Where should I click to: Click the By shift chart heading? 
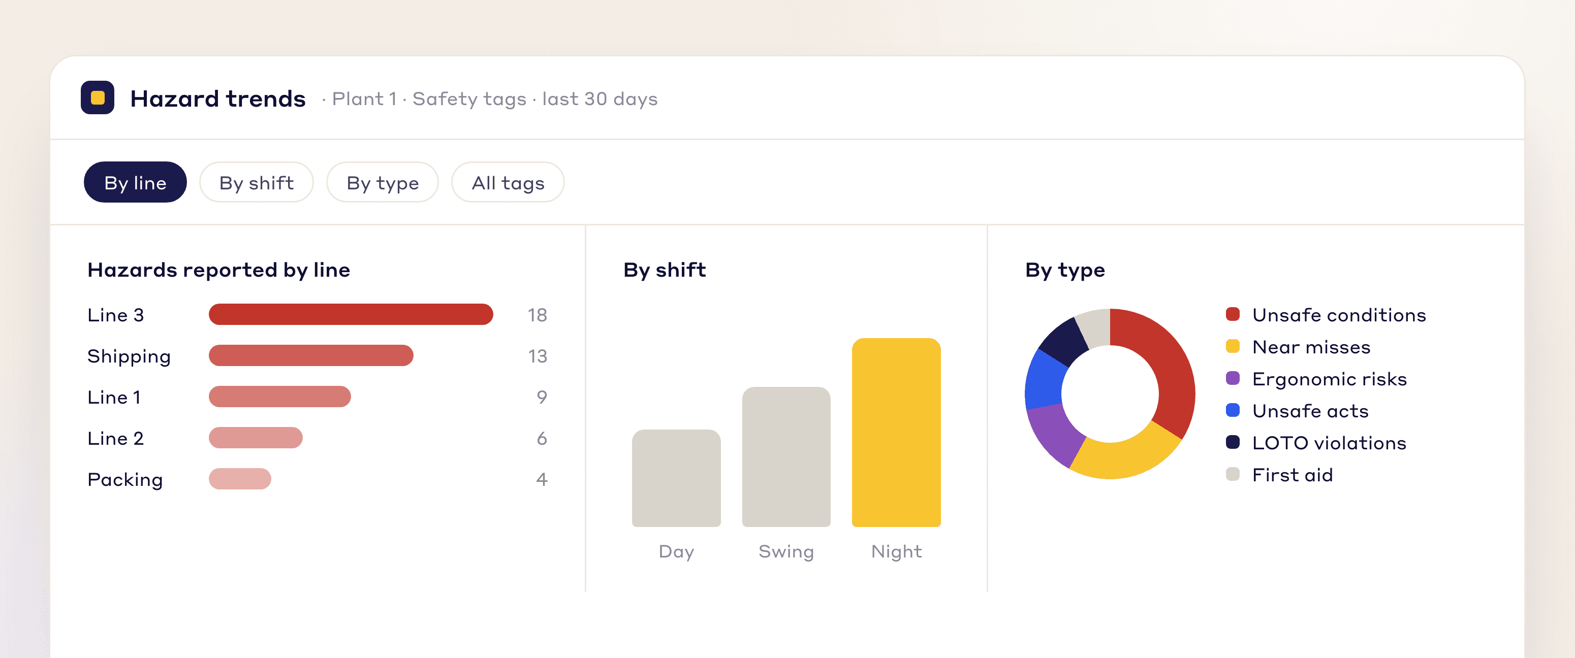665,270
